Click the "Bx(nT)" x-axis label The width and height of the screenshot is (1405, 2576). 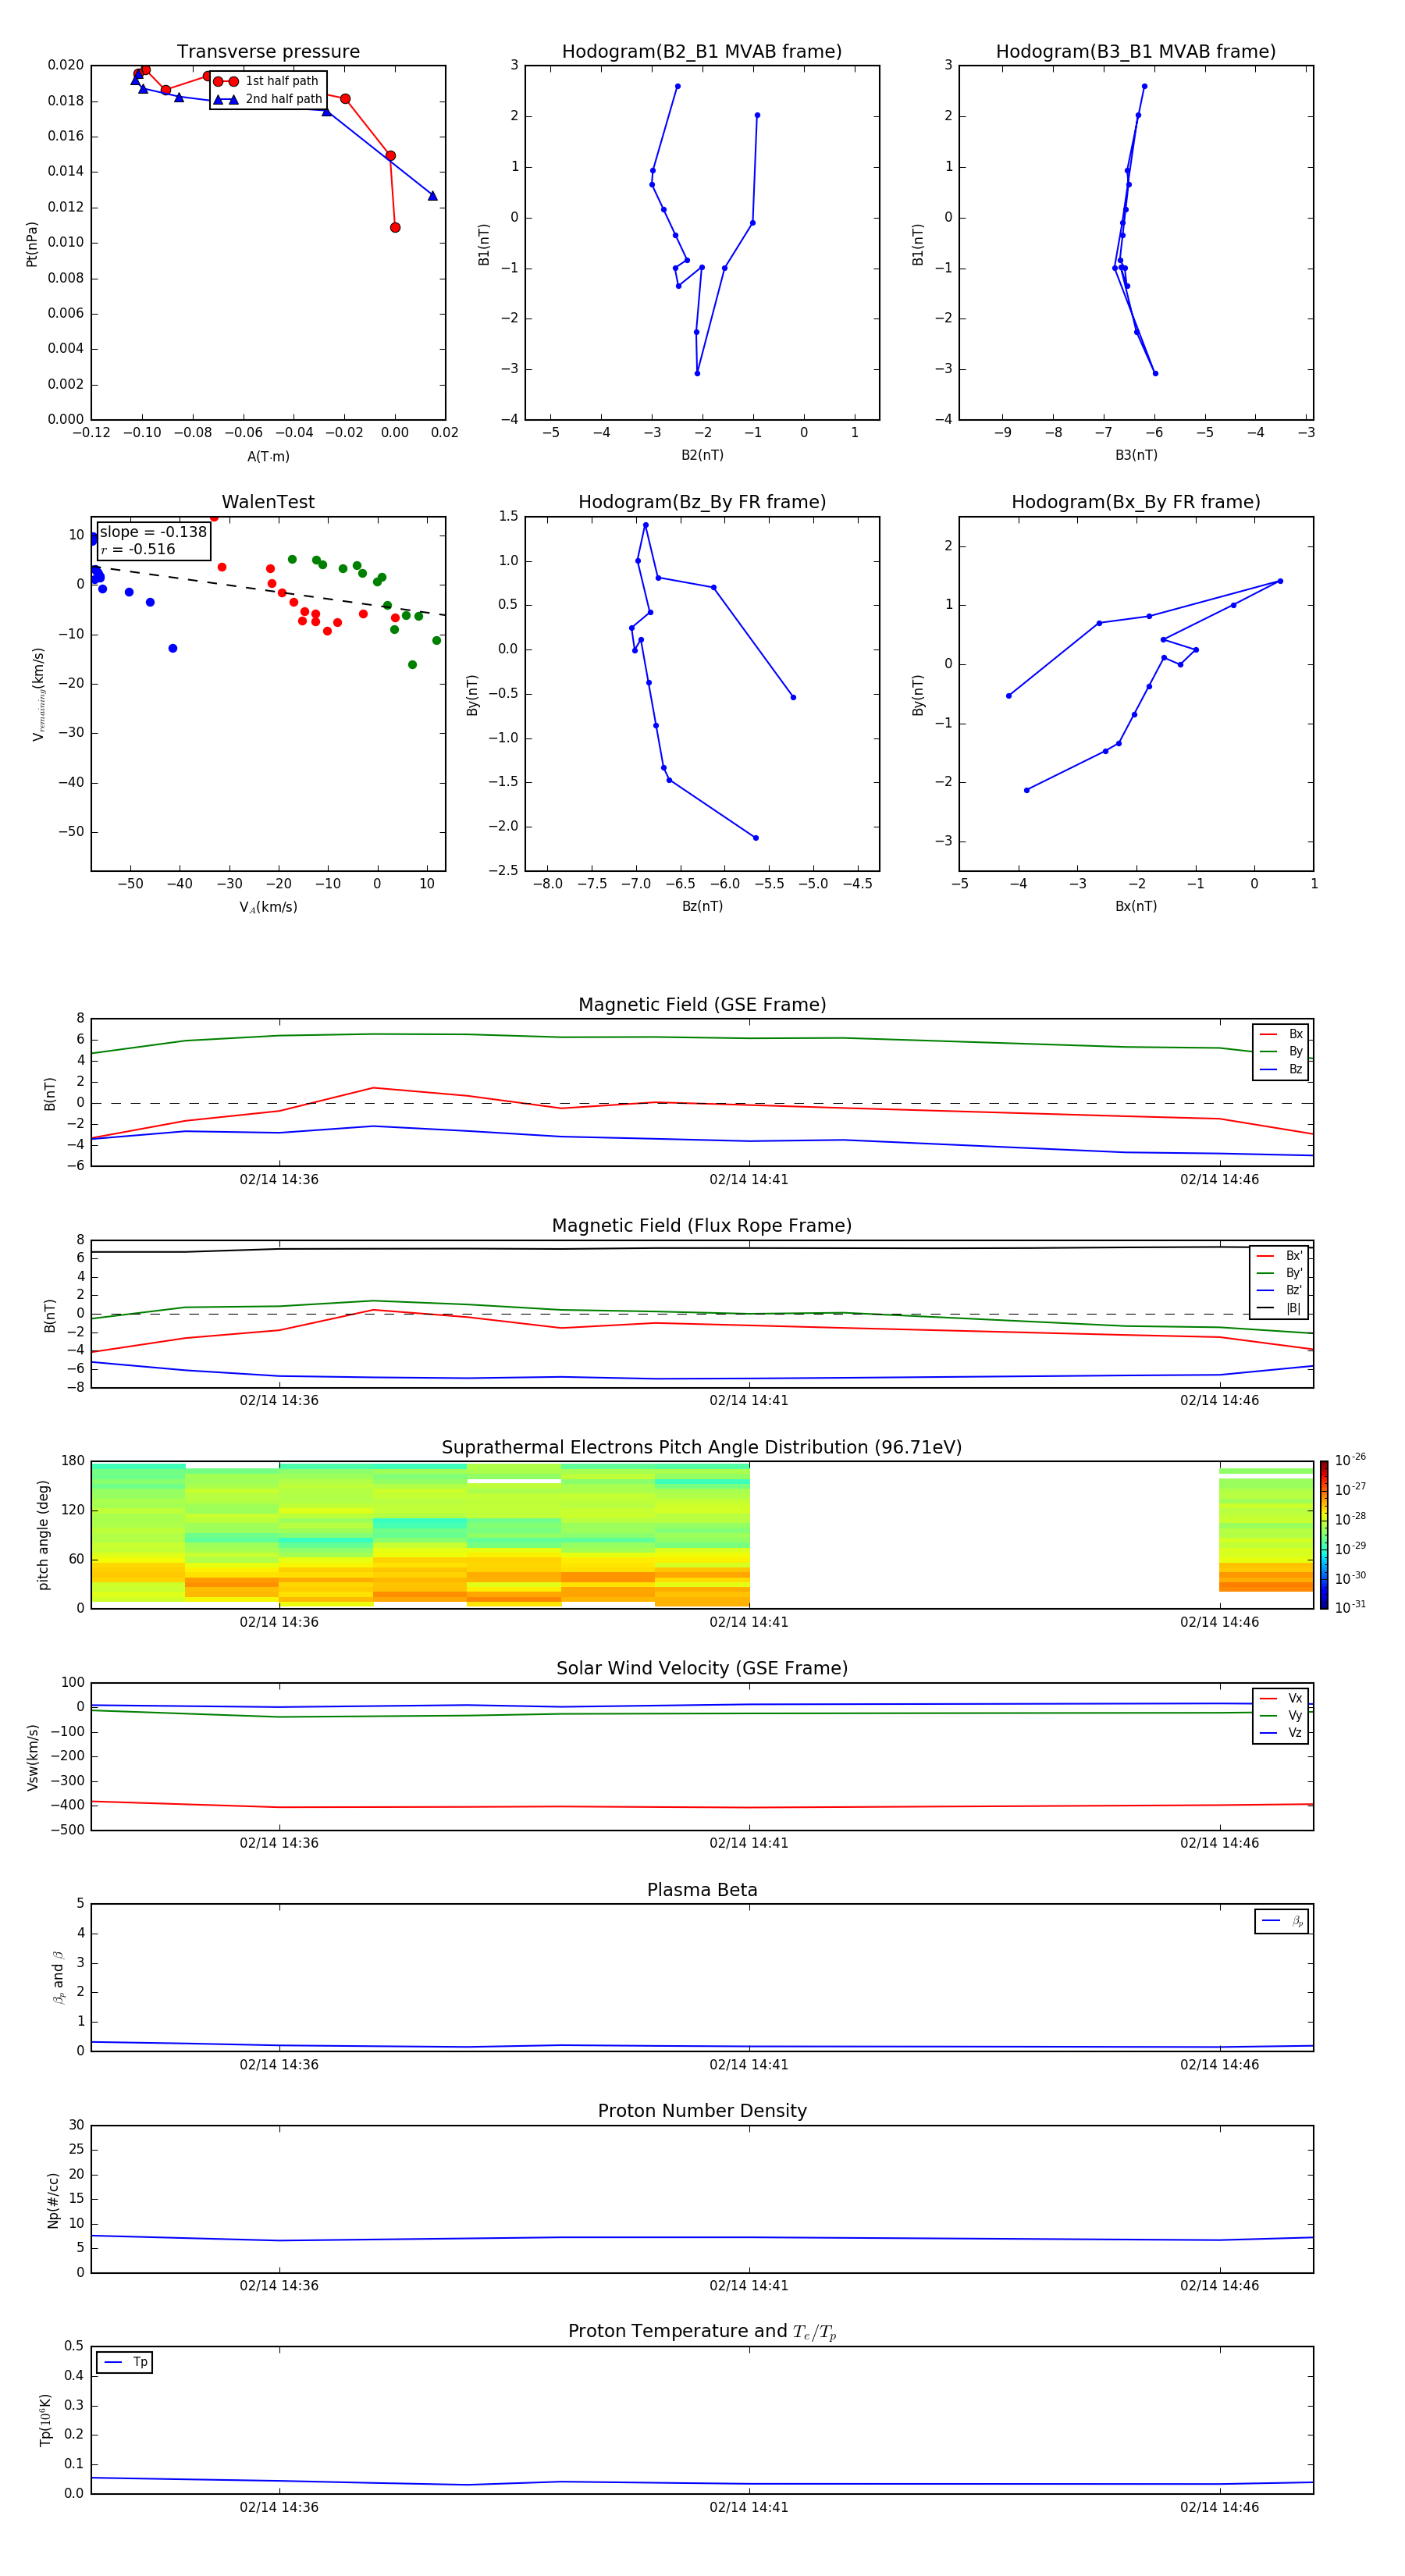pyautogui.click(x=1136, y=906)
